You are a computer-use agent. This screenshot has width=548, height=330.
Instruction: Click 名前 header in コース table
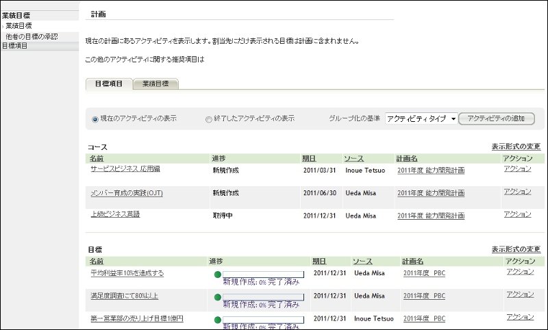pos(97,159)
